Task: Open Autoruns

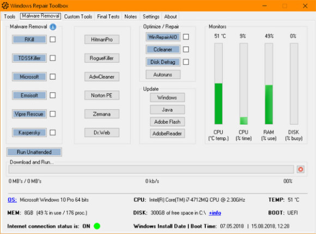Action: coord(163,75)
